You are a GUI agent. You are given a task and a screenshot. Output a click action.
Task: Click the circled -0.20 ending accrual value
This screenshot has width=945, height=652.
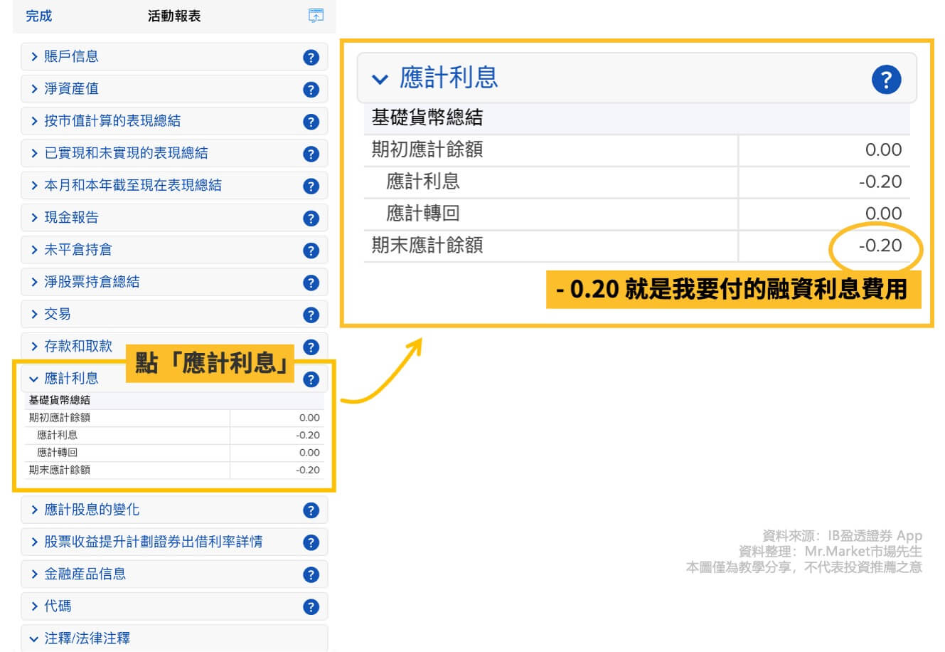(x=880, y=246)
